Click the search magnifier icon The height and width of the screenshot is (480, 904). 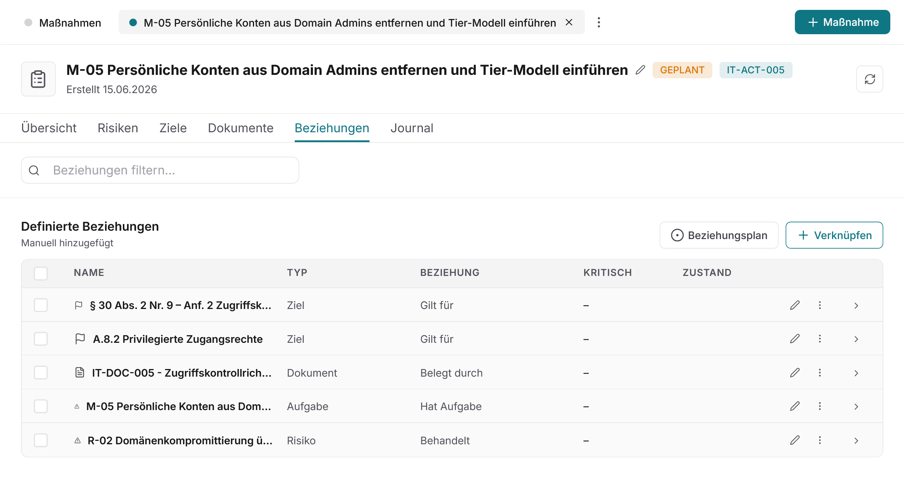pyautogui.click(x=34, y=170)
